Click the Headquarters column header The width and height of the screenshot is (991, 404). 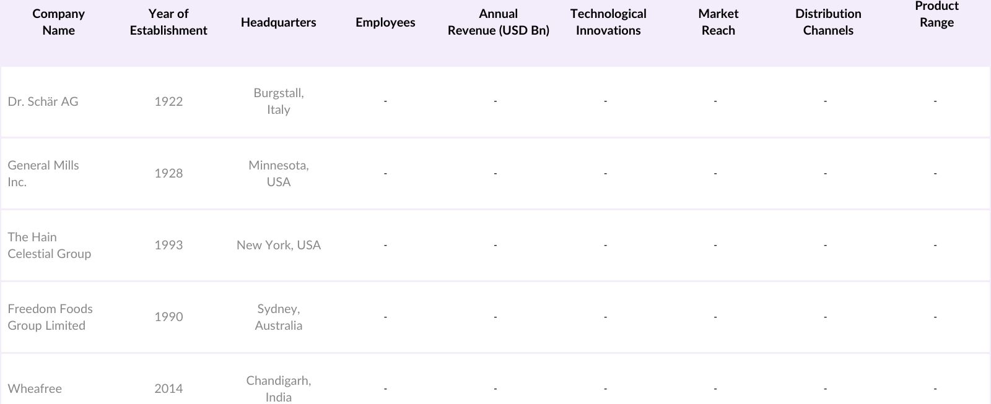pos(278,22)
